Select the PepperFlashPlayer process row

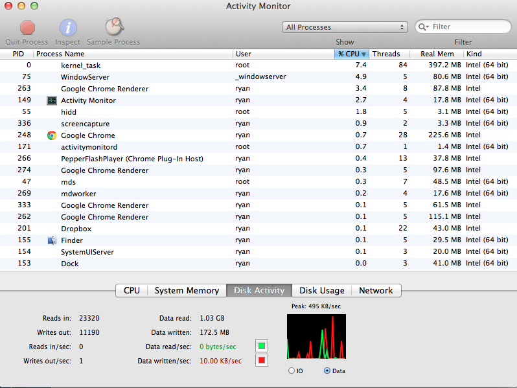[258, 159]
